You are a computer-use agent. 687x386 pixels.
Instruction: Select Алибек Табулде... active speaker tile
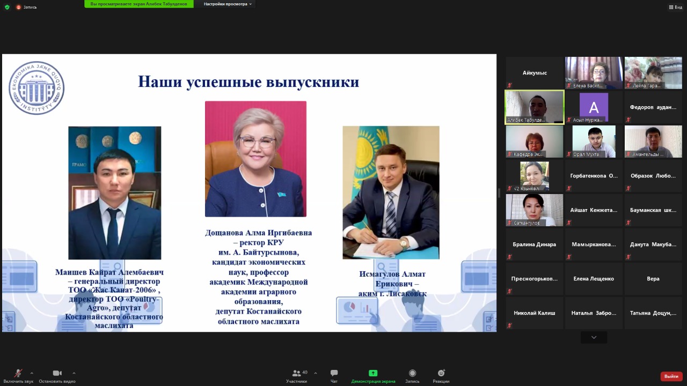click(535, 107)
